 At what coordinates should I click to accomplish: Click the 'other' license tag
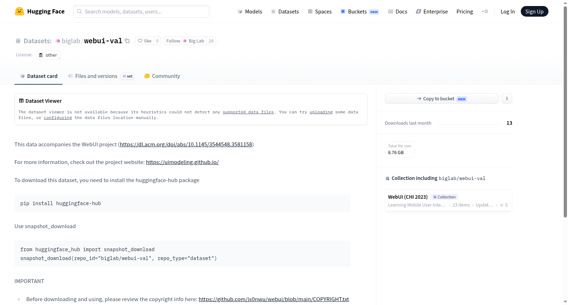pos(48,55)
